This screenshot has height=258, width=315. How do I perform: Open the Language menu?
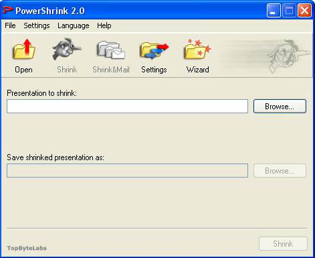coord(74,25)
